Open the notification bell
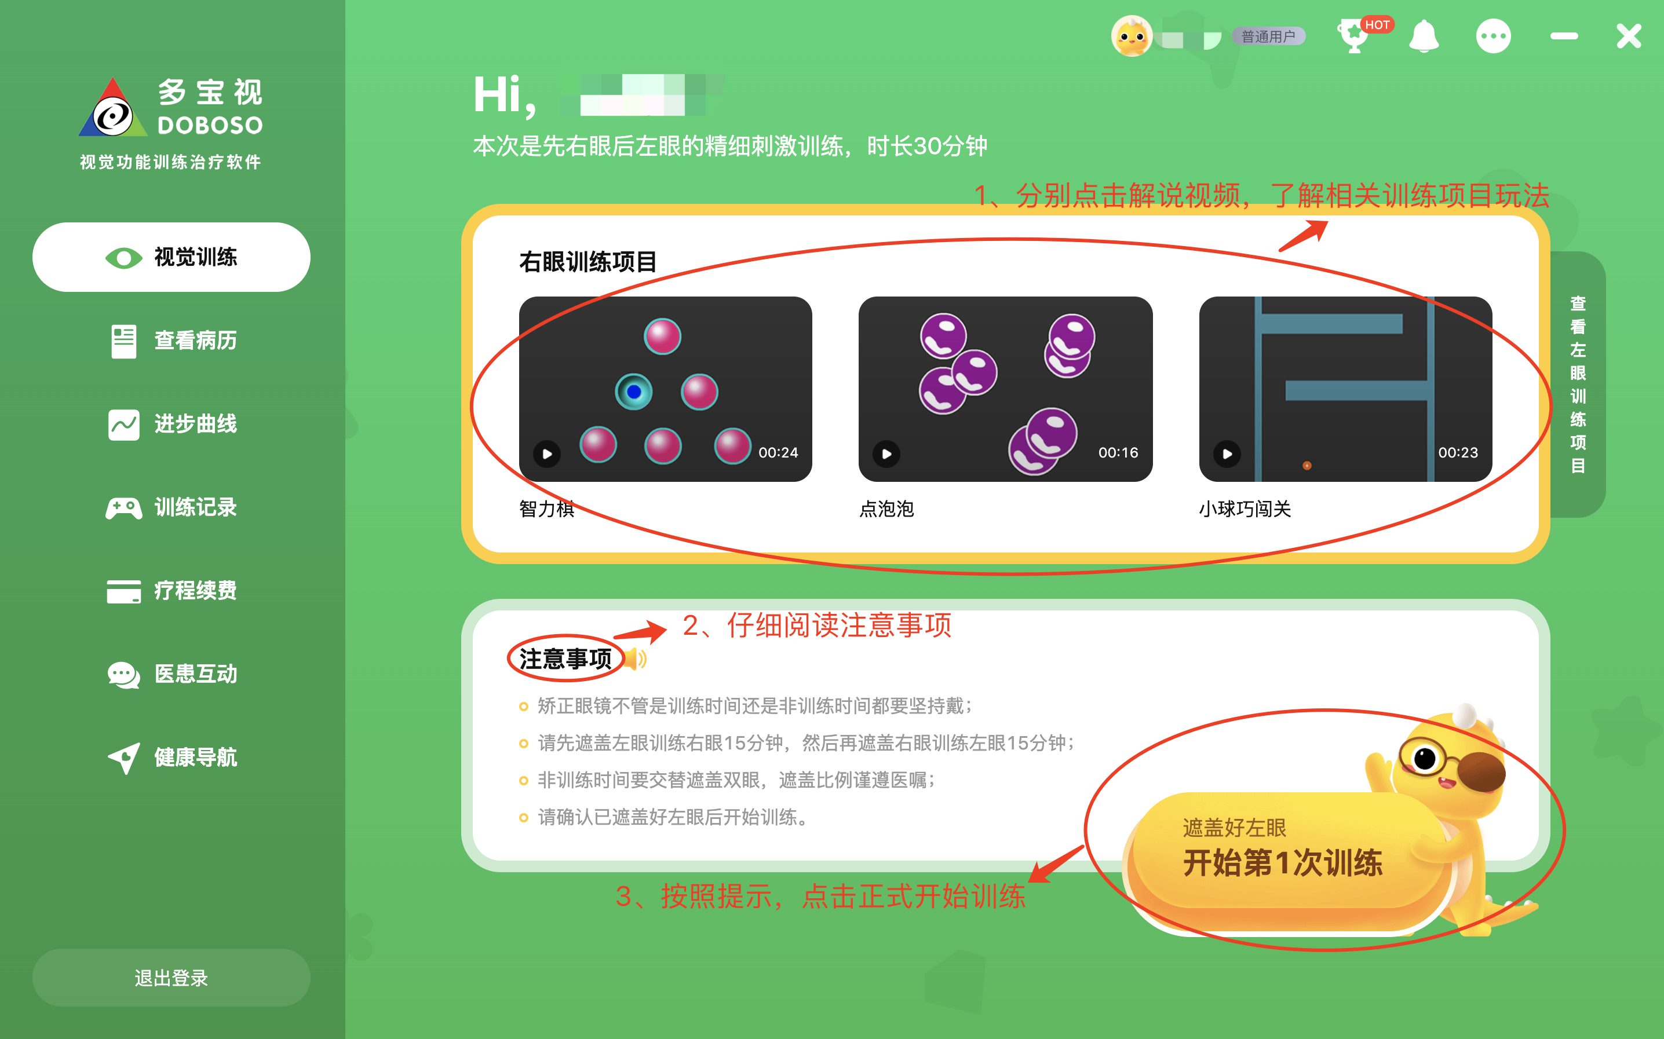 click(x=1424, y=36)
